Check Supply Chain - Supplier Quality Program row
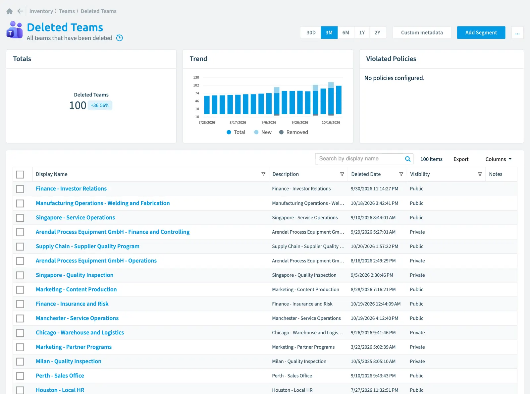The width and height of the screenshot is (530, 394). click(20, 247)
